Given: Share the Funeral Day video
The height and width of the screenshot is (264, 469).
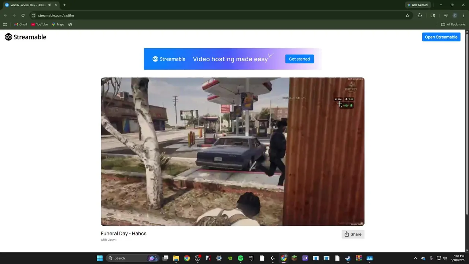Looking at the screenshot, I should pyautogui.click(x=353, y=234).
